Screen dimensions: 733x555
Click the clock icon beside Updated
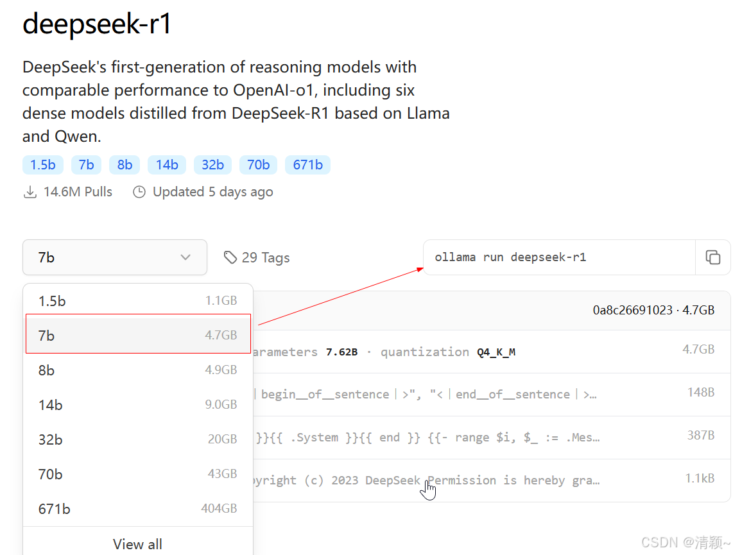click(139, 192)
